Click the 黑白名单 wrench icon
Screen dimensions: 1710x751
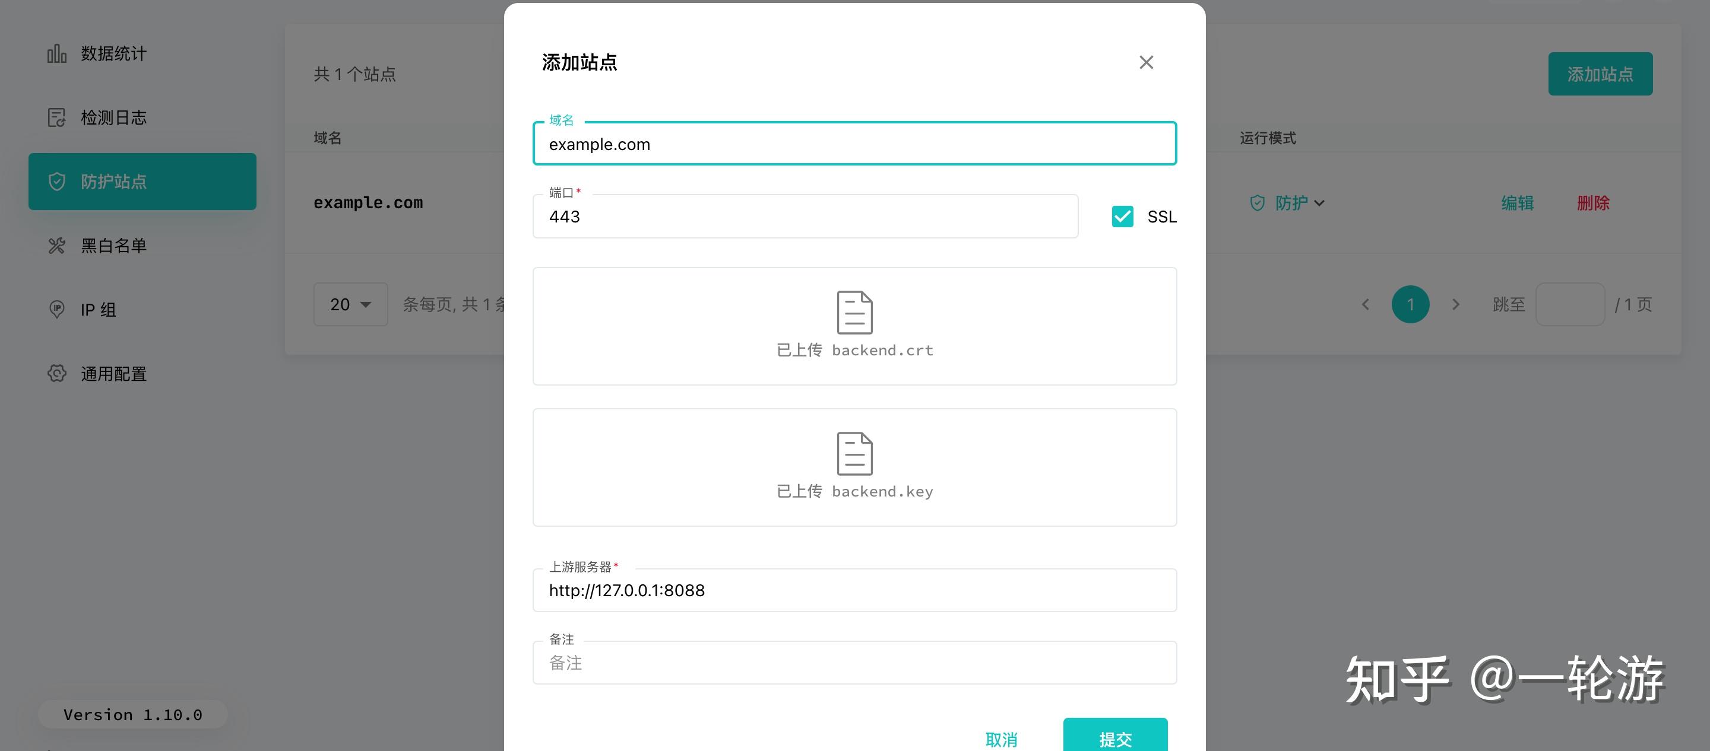[57, 245]
